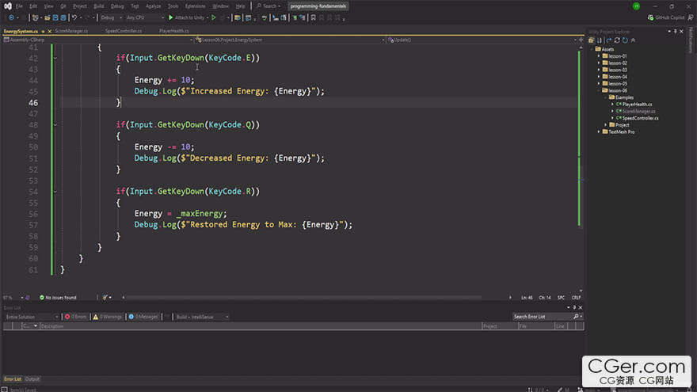This screenshot has width=697, height=392.
Task: Click the green Attach to Unity play button
Action: point(171,17)
